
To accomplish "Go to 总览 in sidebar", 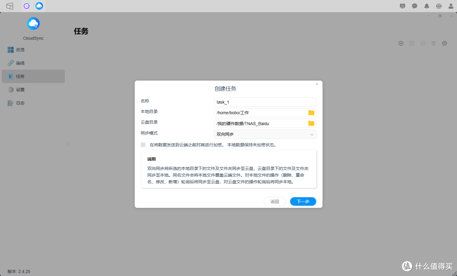I will 33,50.
